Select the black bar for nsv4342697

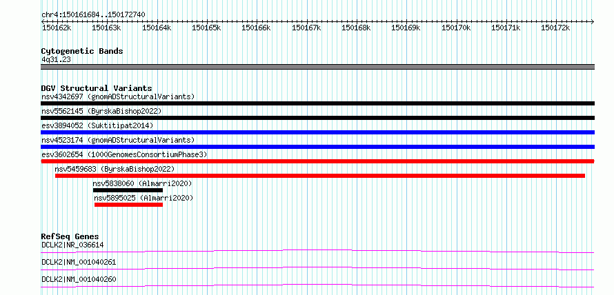pos(317,103)
